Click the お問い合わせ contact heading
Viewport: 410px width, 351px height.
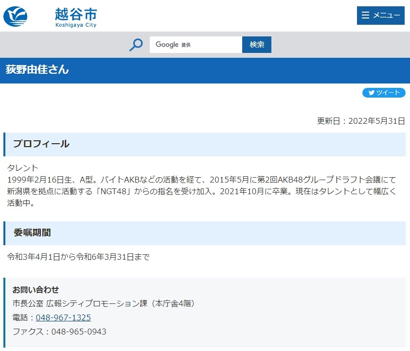pyautogui.click(x=36, y=290)
